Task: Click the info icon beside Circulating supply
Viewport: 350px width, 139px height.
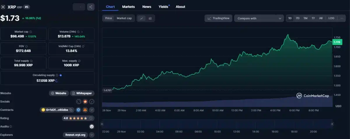Action: (57, 75)
